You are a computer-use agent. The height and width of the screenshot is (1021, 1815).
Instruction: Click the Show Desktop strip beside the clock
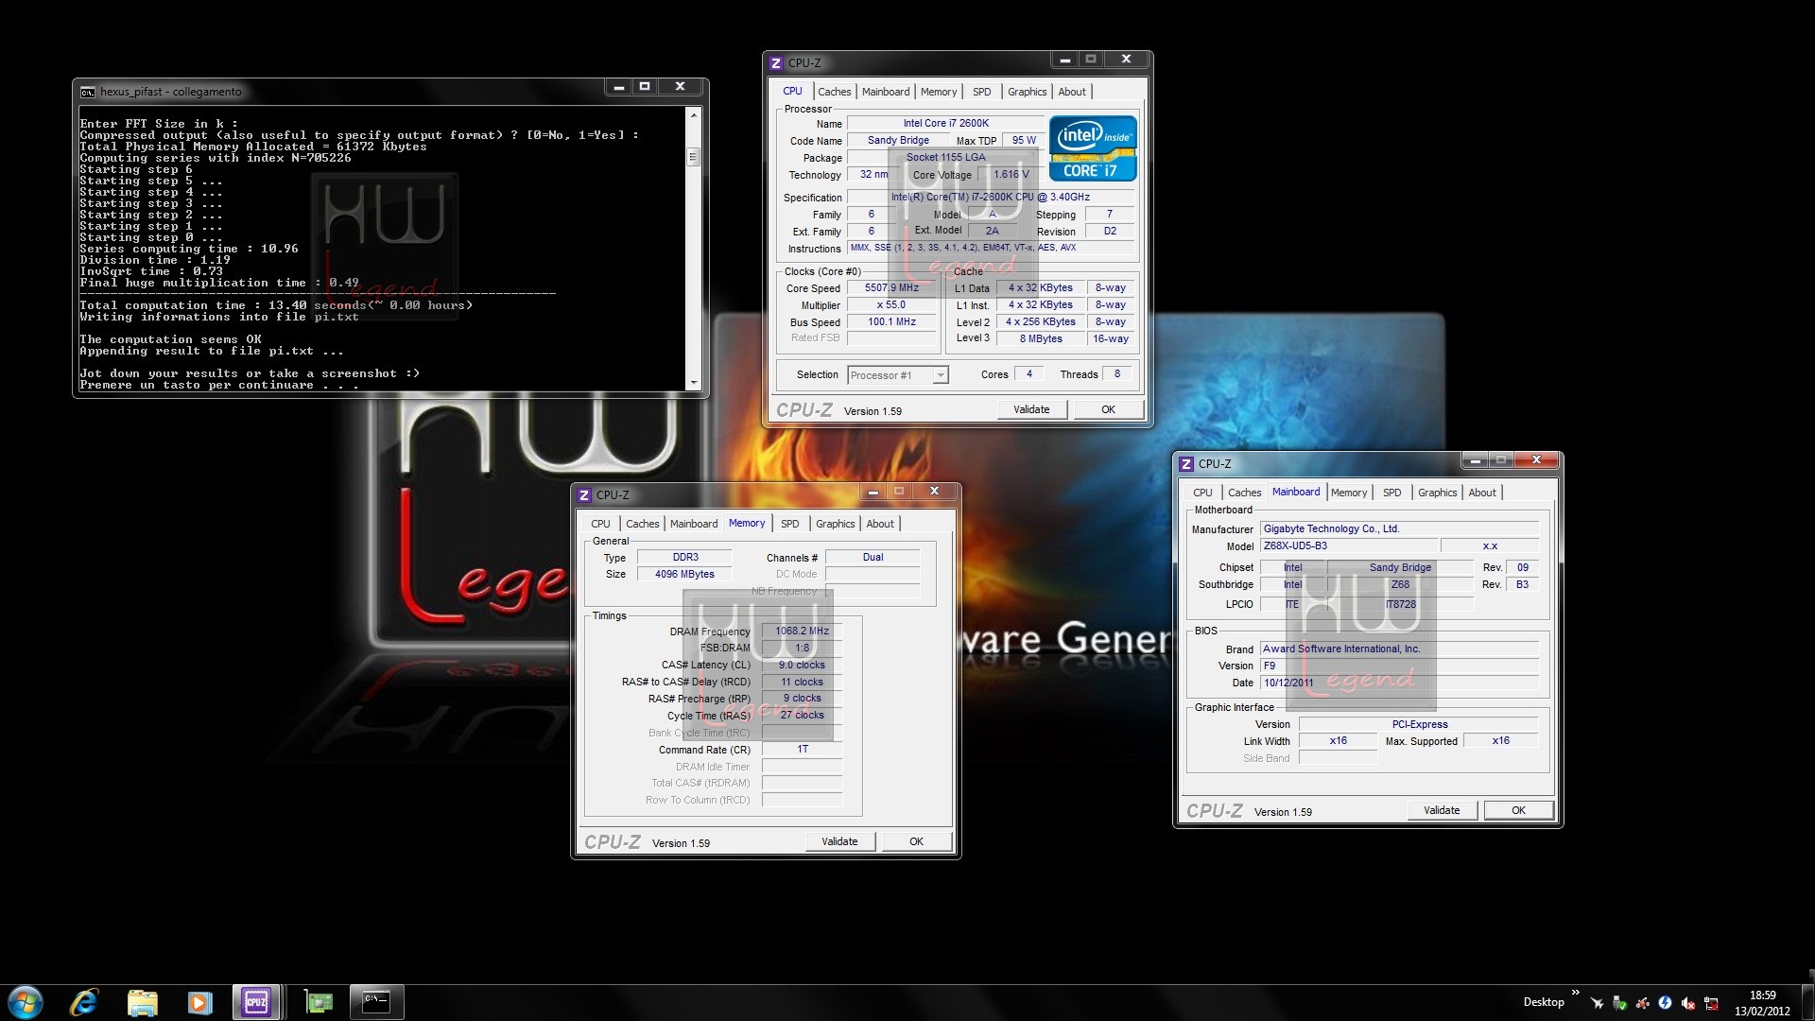1808,1002
